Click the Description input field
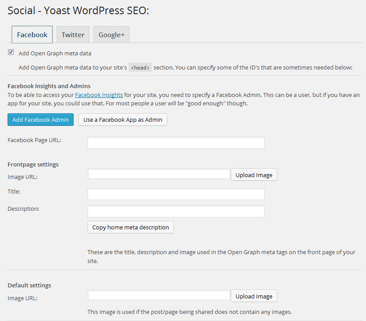 click(176, 211)
